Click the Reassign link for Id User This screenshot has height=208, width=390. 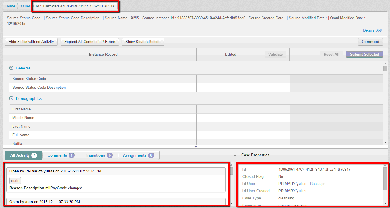pyautogui.click(x=318, y=184)
